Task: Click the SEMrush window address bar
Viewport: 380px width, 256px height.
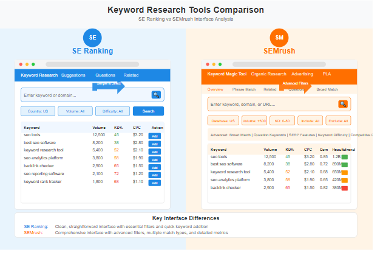Action: pyautogui.click(x=279, y=64)
